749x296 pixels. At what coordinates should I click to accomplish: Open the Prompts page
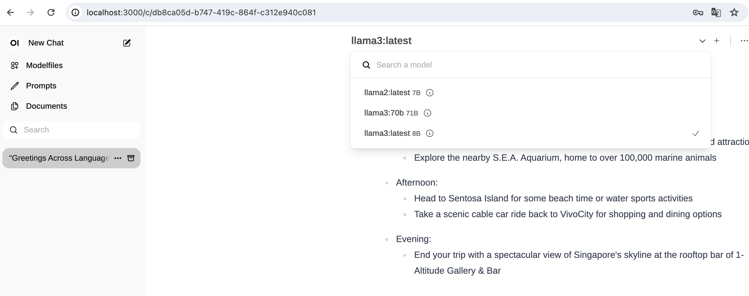41,86
